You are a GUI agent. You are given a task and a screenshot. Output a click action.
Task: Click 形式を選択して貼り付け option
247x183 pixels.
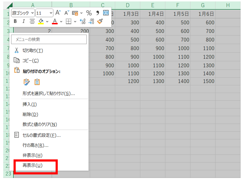pyautogui.click(x=48, y=94)
